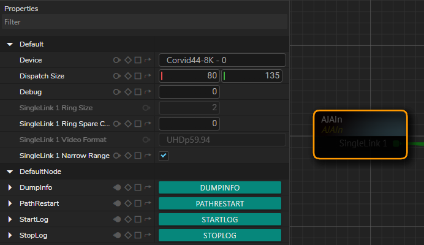Click the curved arrow icon beside StopLog
Image resolution: width=424 pixels, height=245 pixels.
[148, 235]
